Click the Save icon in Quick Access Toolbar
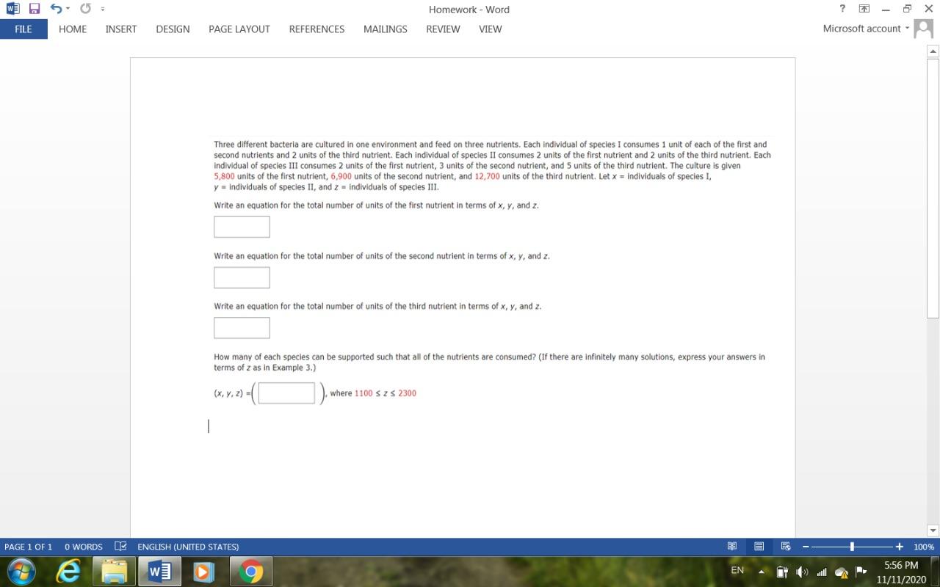 pos(33,9)
